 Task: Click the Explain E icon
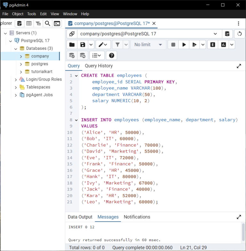click(213, 45)
